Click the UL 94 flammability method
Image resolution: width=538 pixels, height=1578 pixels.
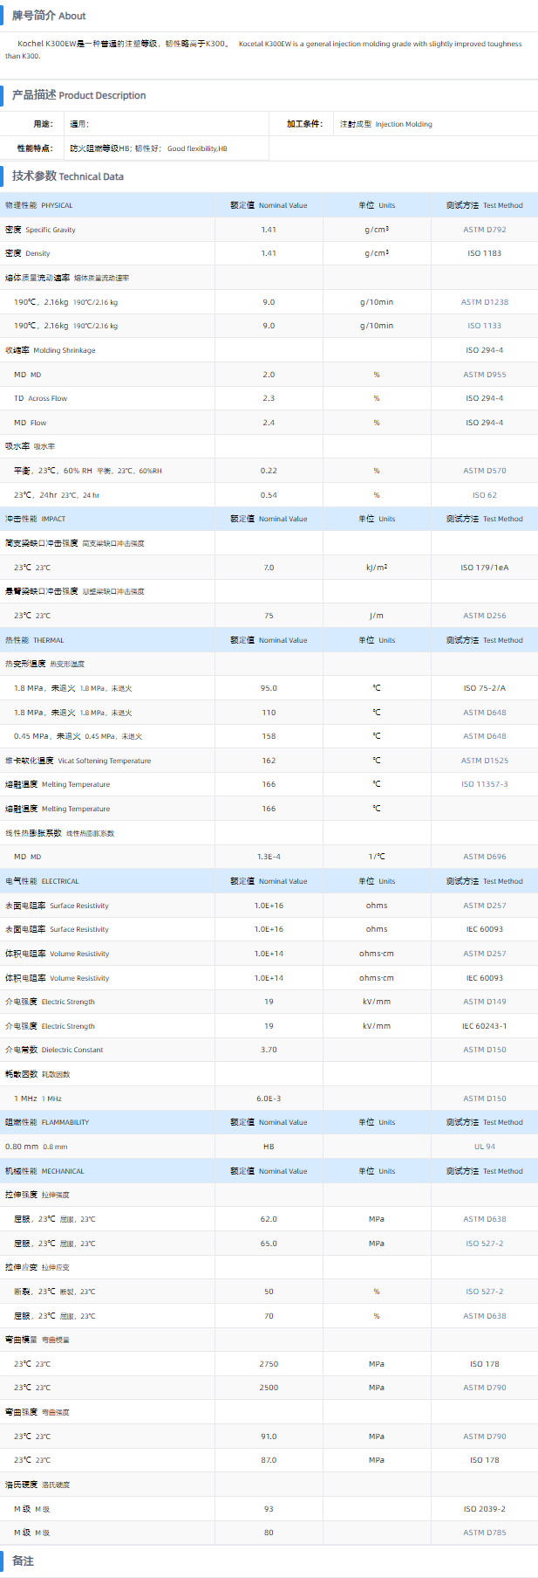[484, 1147]
